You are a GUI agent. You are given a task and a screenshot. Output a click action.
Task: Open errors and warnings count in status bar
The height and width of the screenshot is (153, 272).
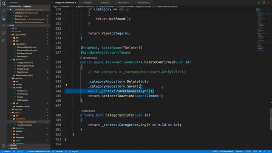point(21,151)
